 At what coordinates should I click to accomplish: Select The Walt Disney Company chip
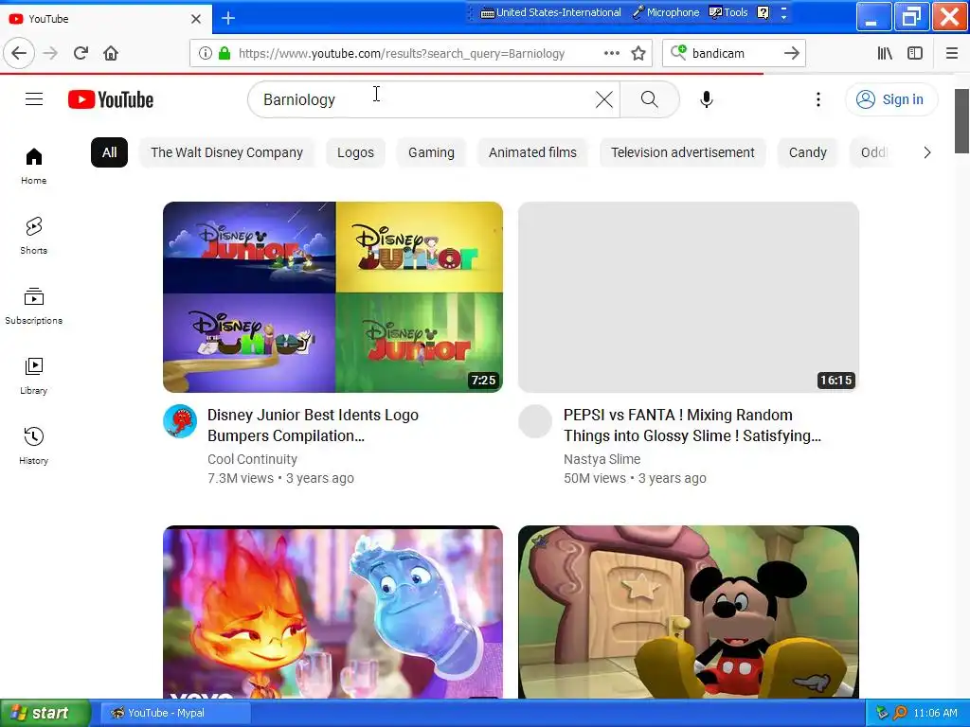227,152
